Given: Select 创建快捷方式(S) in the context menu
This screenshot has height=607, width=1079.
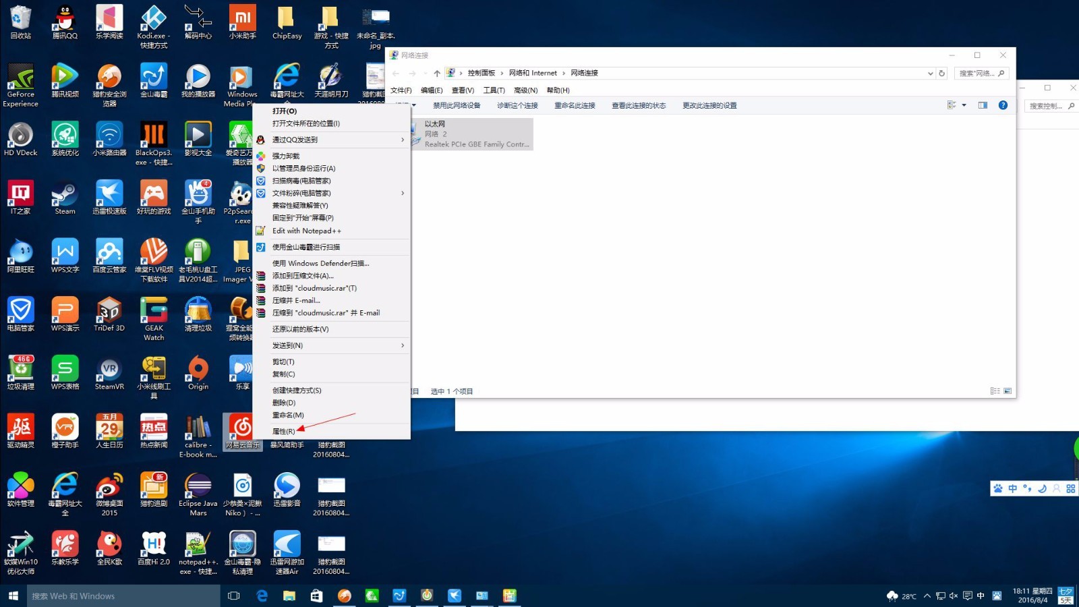Looking at the screenshot, I should pyautogui.click(x=297, y=391).
